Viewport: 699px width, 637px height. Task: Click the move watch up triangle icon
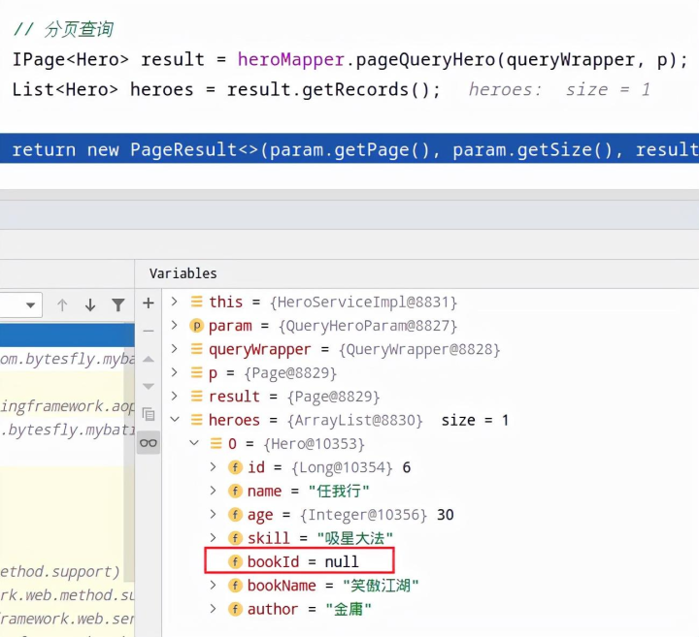(x=149, y=360)
